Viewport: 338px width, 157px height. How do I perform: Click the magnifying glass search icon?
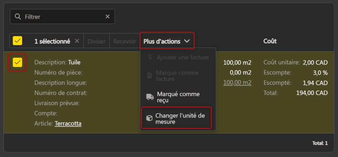point(18,17)
